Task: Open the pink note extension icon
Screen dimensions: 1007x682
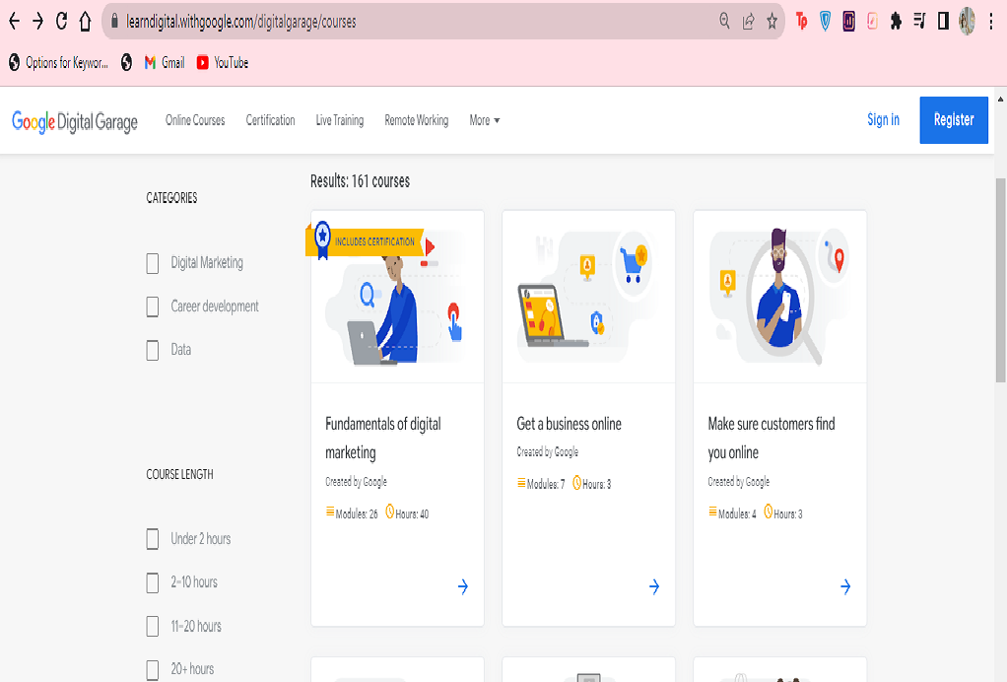Action: [x=872, y=22]
